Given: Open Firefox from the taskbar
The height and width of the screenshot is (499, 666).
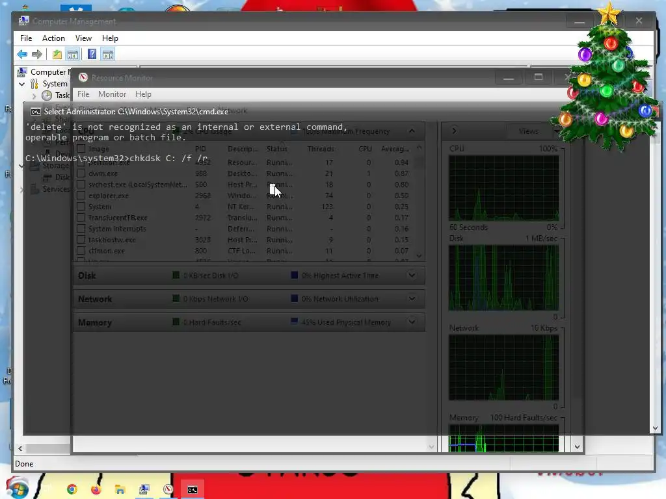Looking at the screenshot, I should (x=96, y=489).
